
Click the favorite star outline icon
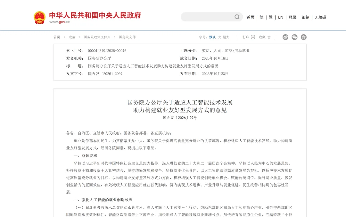[269, 37]
